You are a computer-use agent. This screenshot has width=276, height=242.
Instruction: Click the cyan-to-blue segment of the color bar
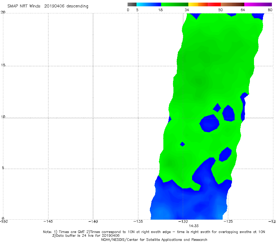(x=149, y=4)
